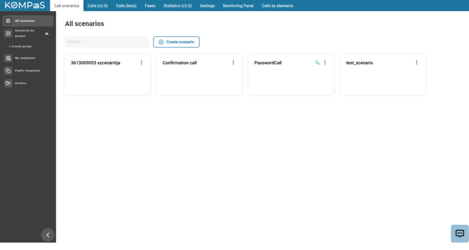Screen dimensions: 469x250
Task: Collapse the left sidebar with chevron
Action: click(47, 235)
